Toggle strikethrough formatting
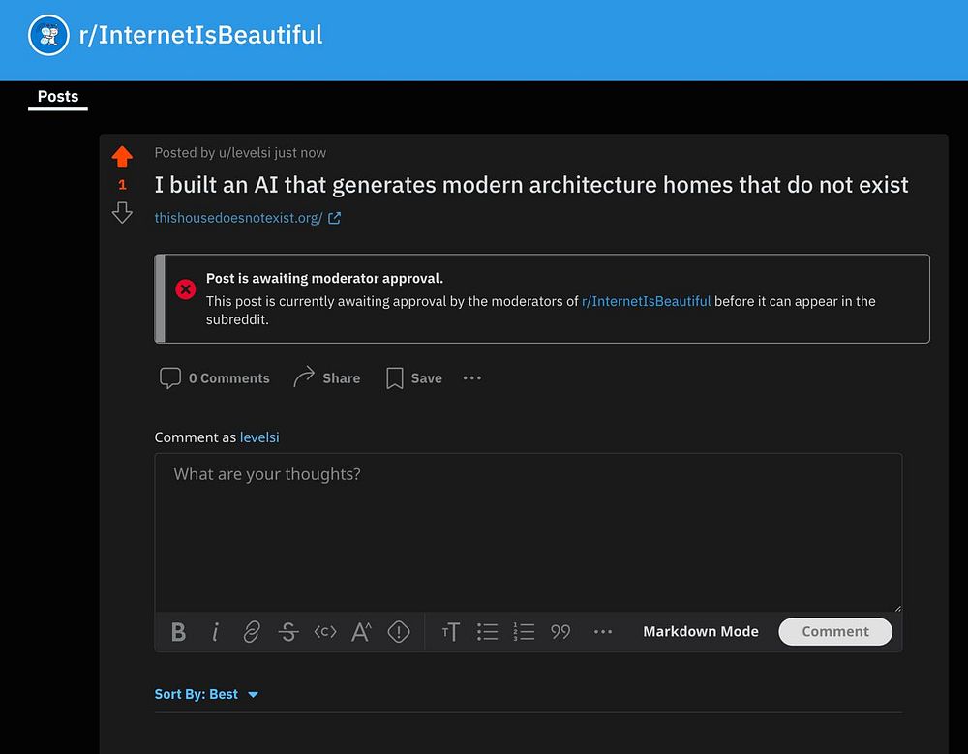This screenshot has height=754, width=968. 288,632
